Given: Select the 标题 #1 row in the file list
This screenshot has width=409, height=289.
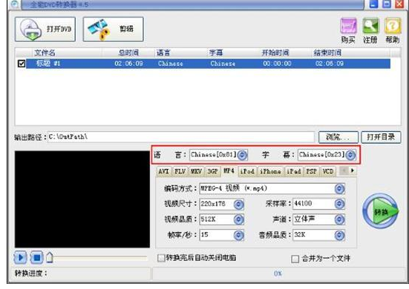Looking at the screenshot, I should [208, 64].
